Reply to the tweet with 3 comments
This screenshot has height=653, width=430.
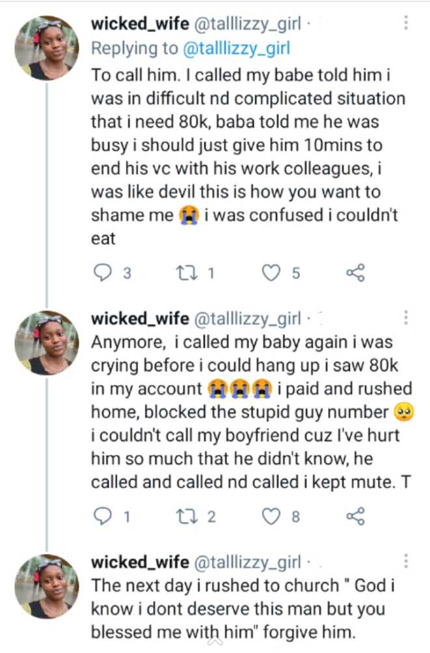(x=103, y=273)
